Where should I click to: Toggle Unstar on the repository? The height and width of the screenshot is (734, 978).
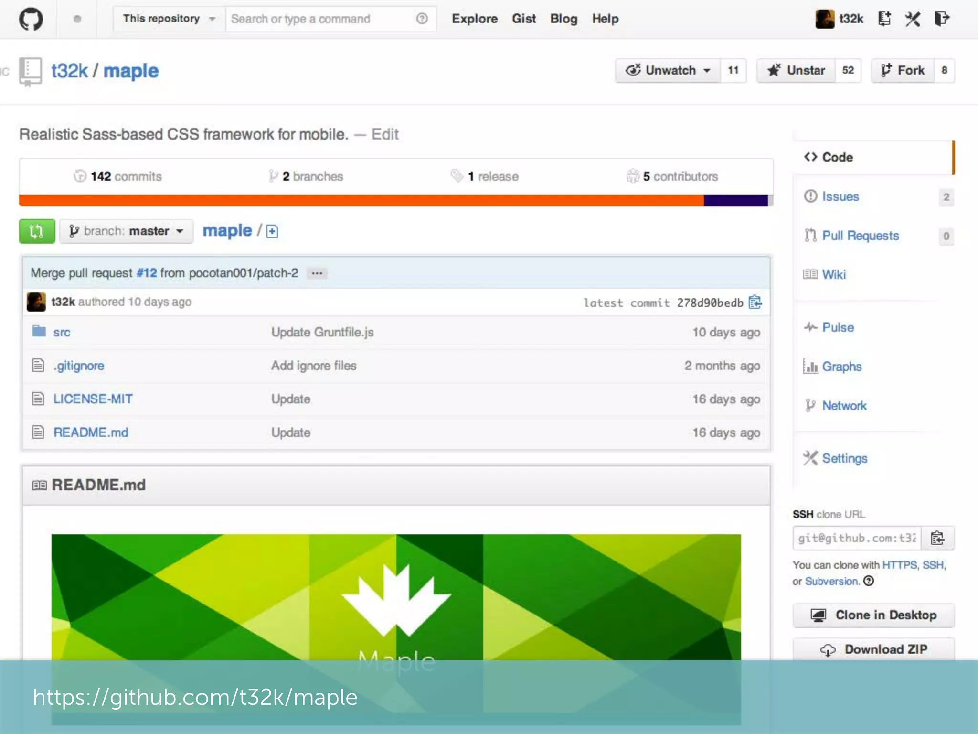(x=797, y=71)
